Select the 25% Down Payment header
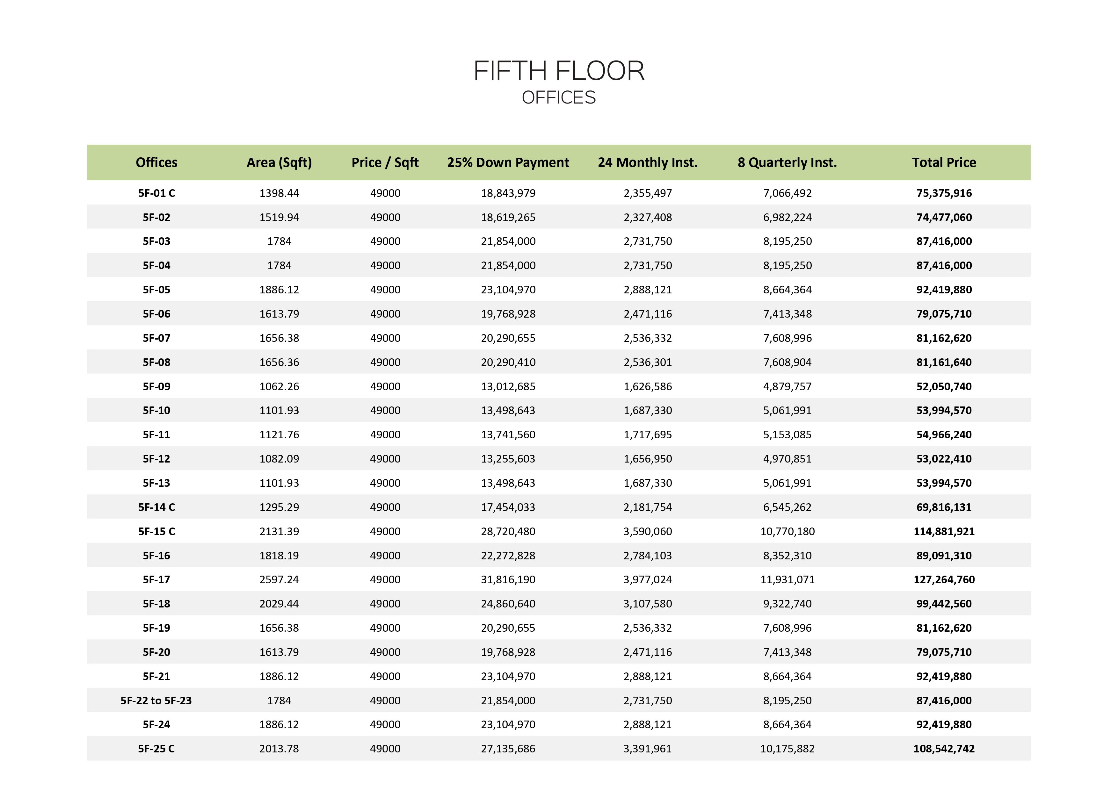Viewport: 1118px width, 790px height. (508, 162)
